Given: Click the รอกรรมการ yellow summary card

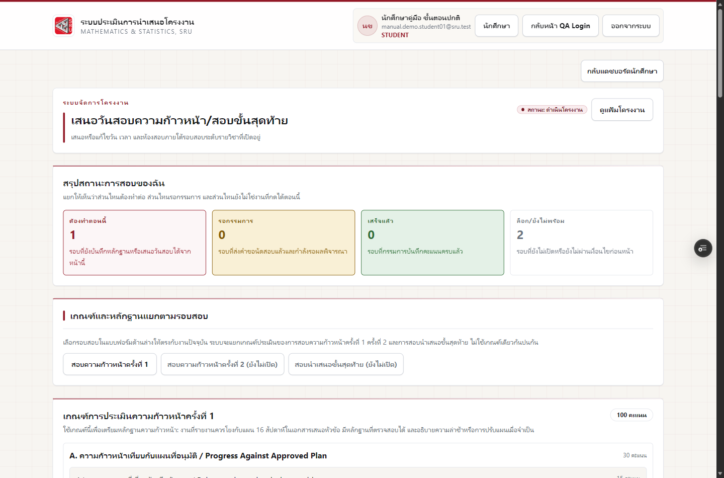Looking at the screenshot, I should (x=284, y=243).
